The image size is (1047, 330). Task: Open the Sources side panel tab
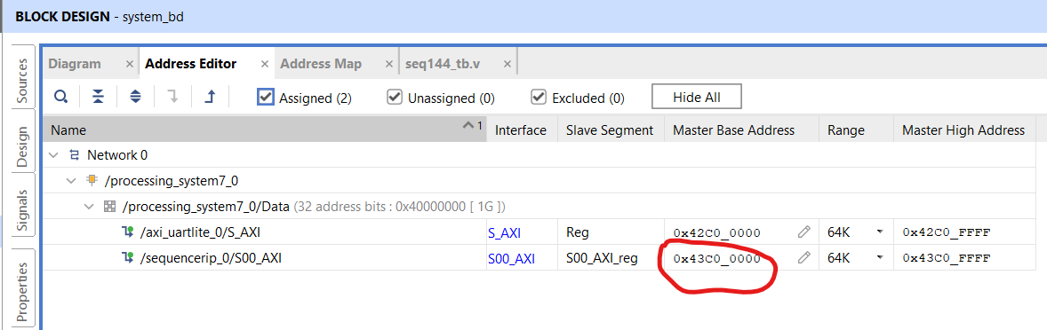click(x=22, y=82)
